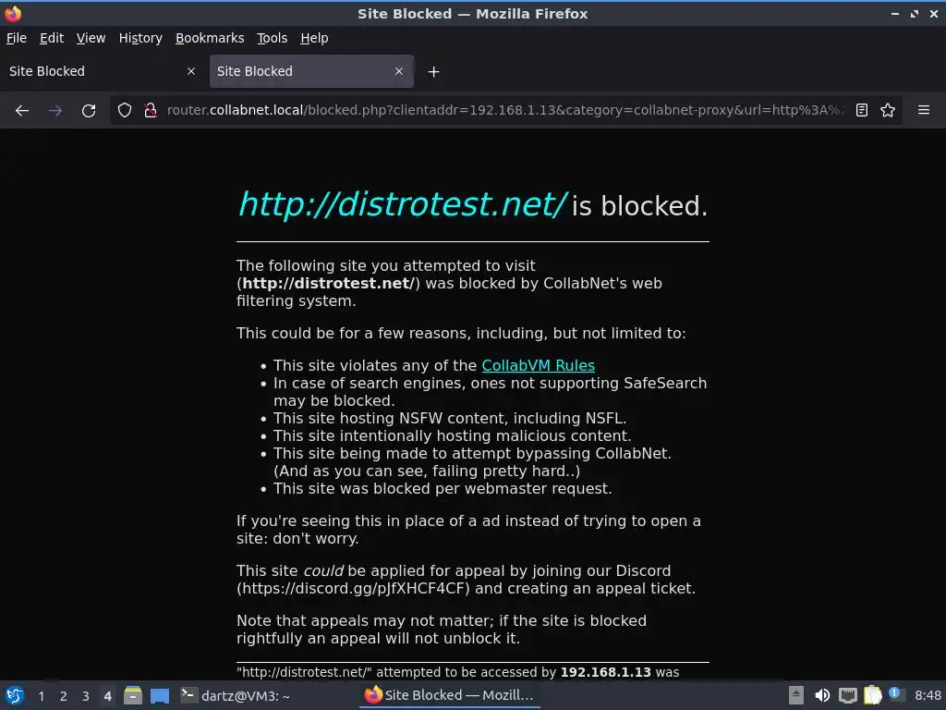Reload the current blocked page
The image size is (946, 710).
(x=89, y=111)
